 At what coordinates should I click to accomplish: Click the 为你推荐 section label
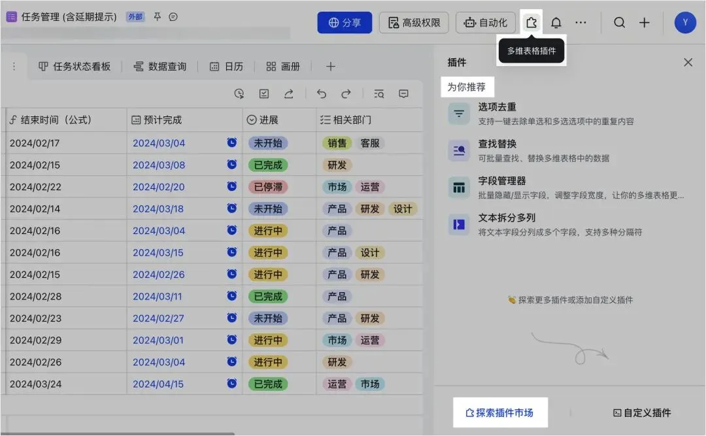pos(467,86)
